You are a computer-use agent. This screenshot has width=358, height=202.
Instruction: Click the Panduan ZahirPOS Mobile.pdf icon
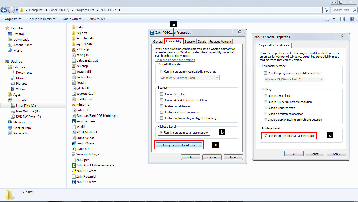point(74,116)
